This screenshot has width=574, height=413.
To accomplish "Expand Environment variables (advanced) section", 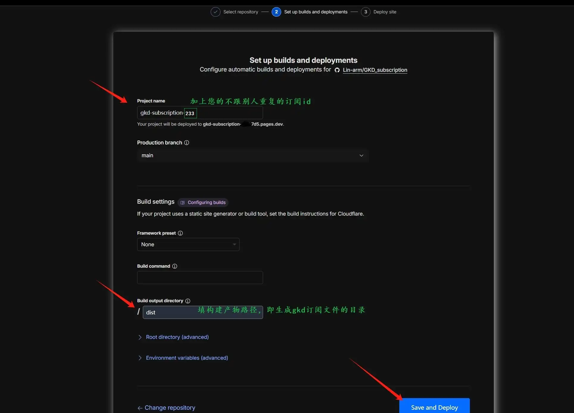I will (x=187, y=358).
